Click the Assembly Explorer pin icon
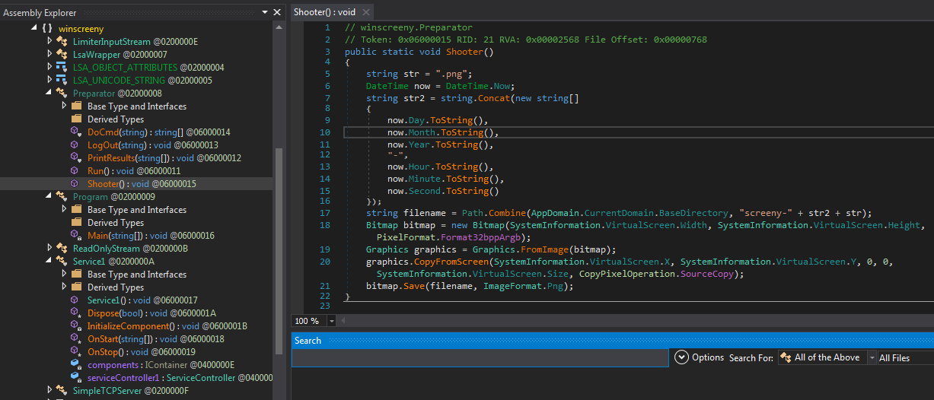Screen dimensions: 934x400 [266, 12]
